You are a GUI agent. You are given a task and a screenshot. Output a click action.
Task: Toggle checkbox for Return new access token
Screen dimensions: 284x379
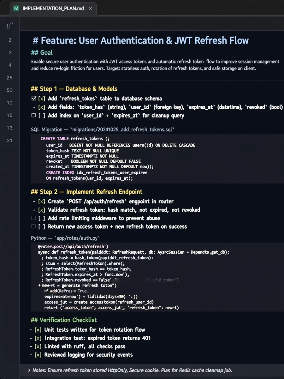[x=33, y=226]
